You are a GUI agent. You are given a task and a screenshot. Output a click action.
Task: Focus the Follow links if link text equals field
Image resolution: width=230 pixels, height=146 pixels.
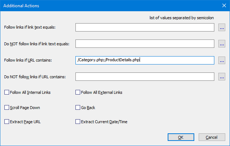(145, 27)
